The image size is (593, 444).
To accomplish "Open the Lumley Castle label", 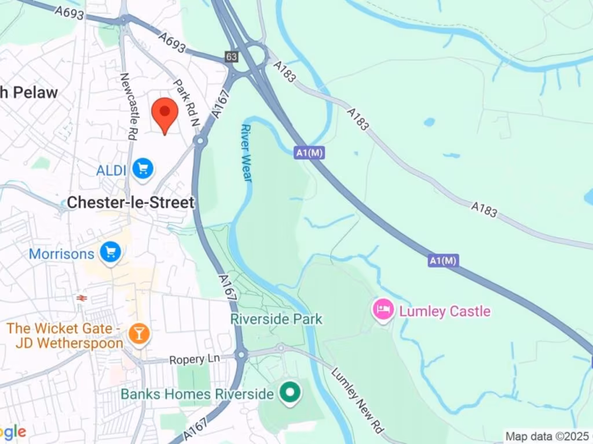I will click(x=445, y=312).
